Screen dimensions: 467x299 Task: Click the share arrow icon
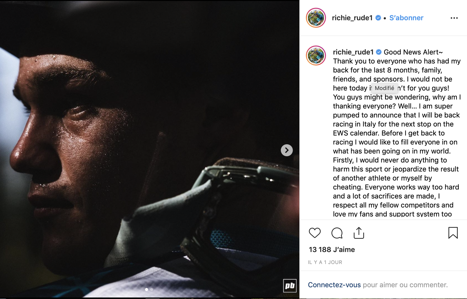point(359,233)
